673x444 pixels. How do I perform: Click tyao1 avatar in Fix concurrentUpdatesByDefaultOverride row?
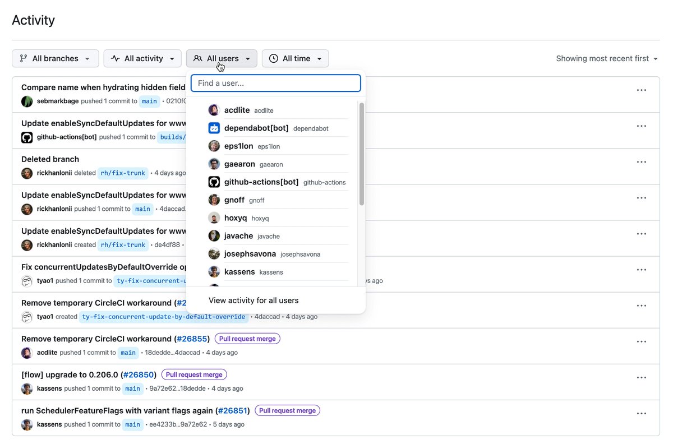[x=27, y=281]
